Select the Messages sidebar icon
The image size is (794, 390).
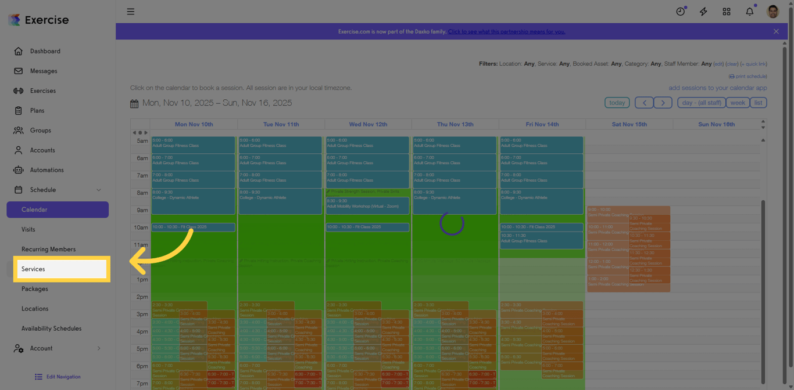pos(19,71)
